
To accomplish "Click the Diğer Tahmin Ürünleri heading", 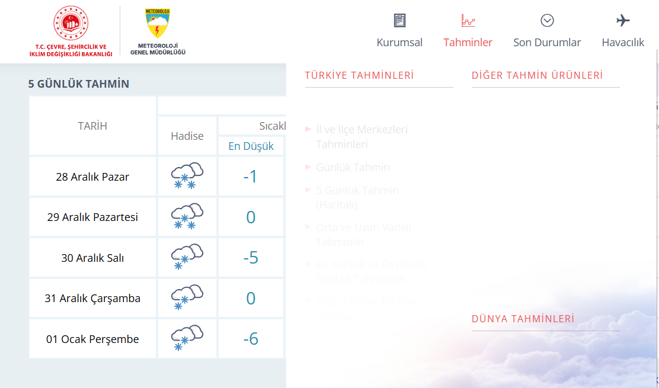I will click(x=537, y=75).
